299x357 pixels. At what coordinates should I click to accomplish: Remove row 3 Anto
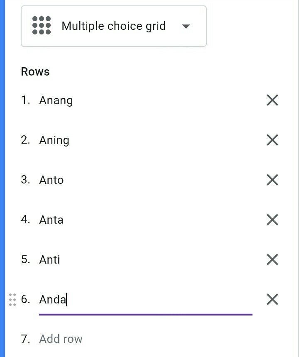pyautogui.click(x=272, y=180)
